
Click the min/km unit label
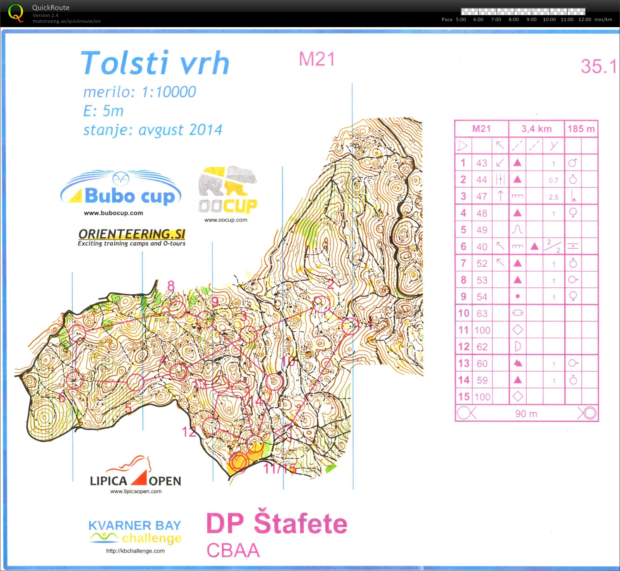[x=603, y=19]
